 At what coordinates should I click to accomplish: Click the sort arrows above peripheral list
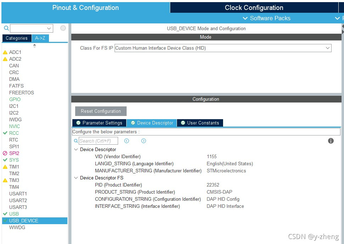34,46
